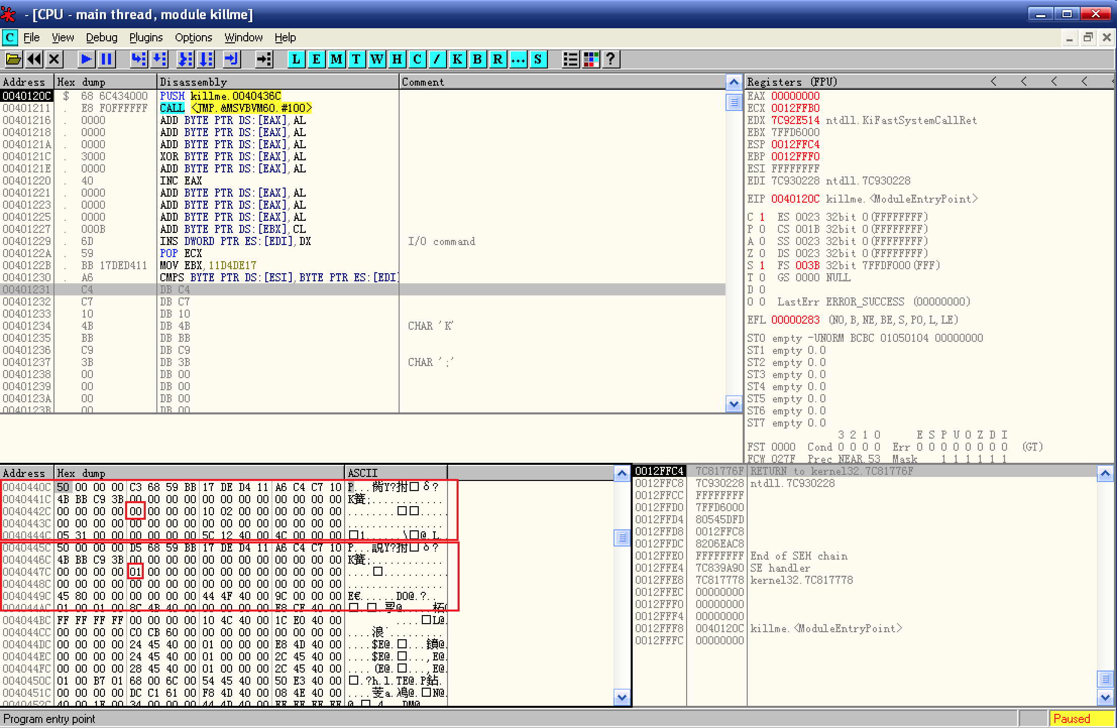Pause execution with the pause icon
1117x728 pixels.
click(x=106, y=59)
